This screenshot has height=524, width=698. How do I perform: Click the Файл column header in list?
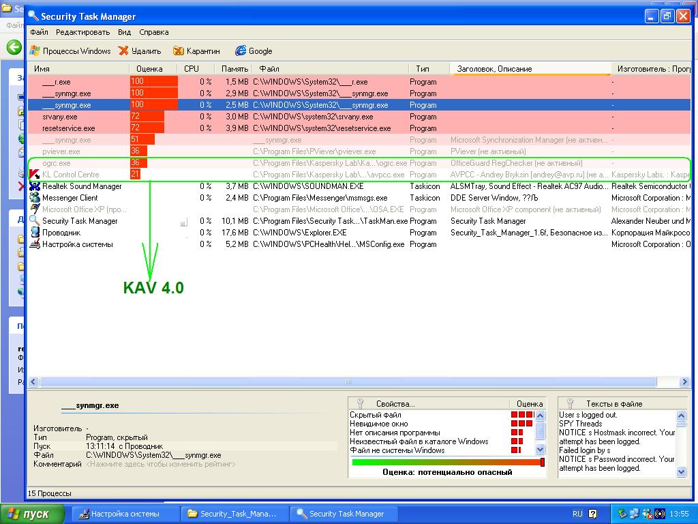(331, 69)
